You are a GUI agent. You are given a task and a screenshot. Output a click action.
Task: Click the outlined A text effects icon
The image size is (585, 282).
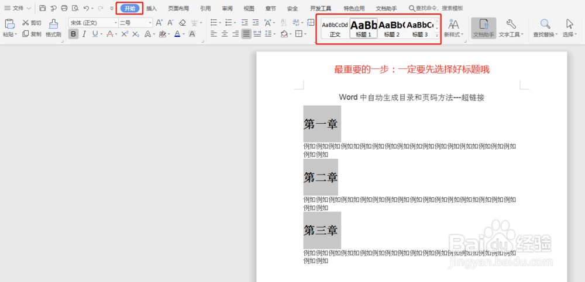click(147, 34)
